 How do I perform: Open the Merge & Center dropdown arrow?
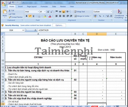91,16
